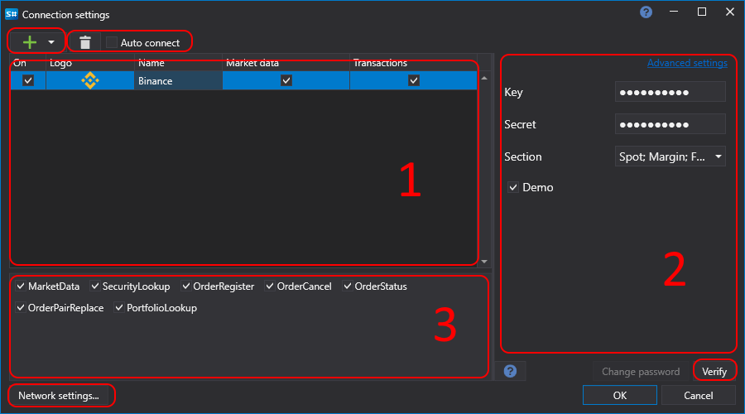Click the Key input field

[670, 92]
